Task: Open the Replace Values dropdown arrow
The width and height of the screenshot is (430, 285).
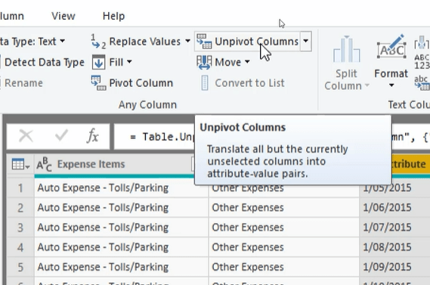Action: coord(187,42)
